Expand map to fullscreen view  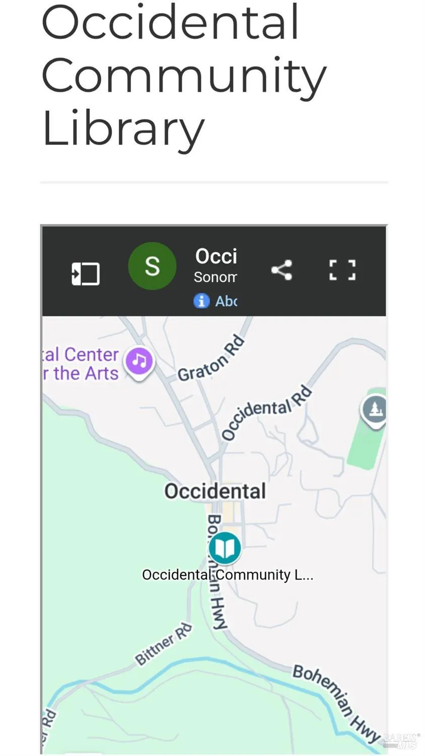[342, 270]
